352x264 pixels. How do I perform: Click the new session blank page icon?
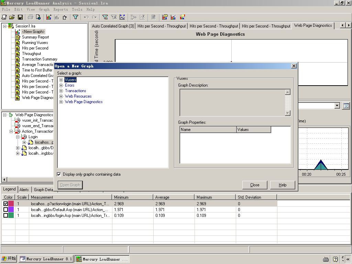4,17
